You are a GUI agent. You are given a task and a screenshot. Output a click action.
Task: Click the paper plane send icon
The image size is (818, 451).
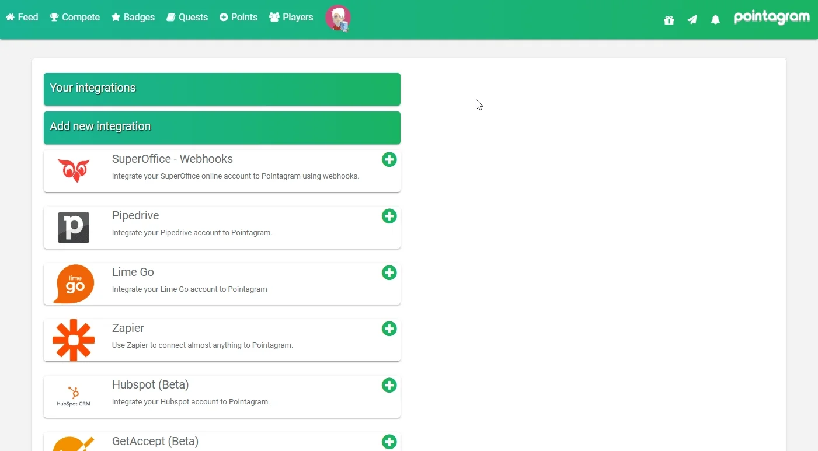click(692, 20)
